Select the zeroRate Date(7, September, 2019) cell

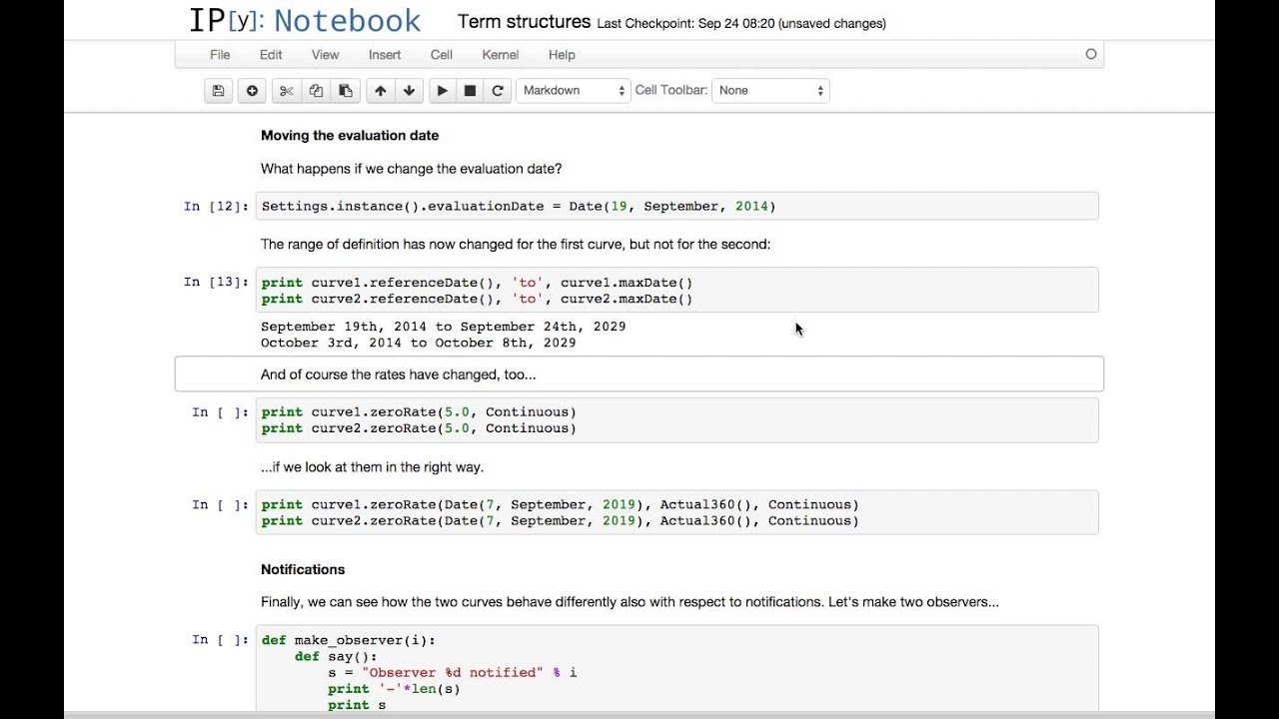pos(676,512)
